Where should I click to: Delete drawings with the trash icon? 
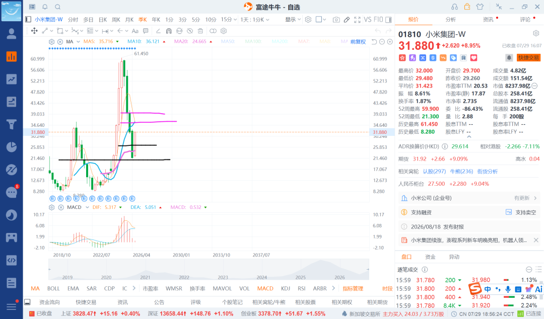[200, 31]
